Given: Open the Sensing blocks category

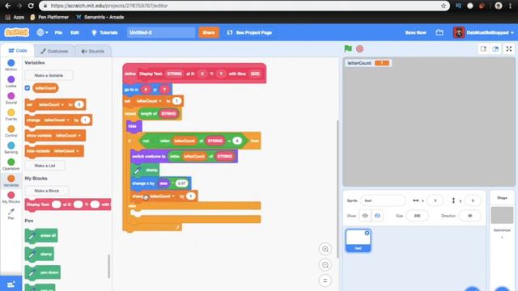Looking at the screenshot, I should pos(11,147).
